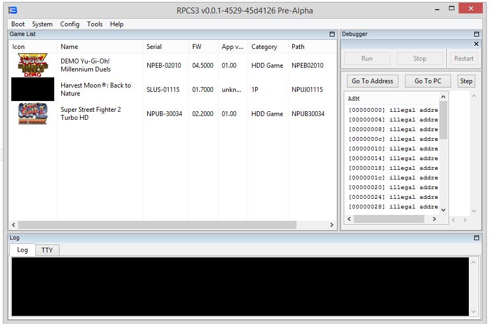Open the System menu
This screenshot has width=500, height=324.
(x=42, y=24)
